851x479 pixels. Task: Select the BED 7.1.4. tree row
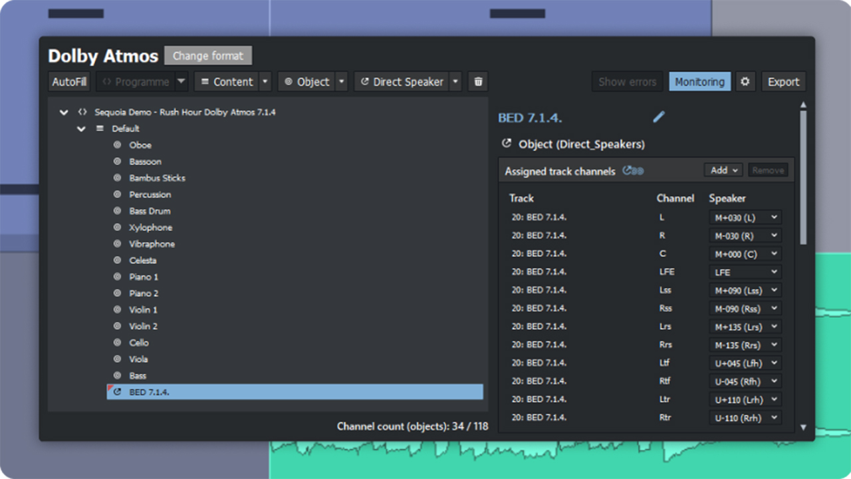pos(295,392)
